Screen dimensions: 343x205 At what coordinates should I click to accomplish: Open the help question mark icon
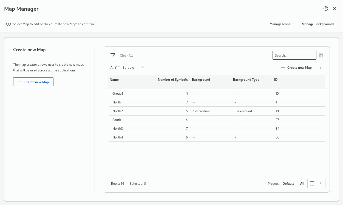tap(326, 8)
